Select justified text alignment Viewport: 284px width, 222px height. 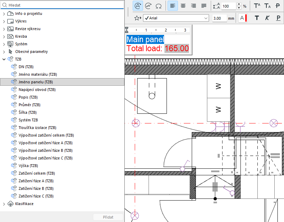pyautogui.click(x=204, y=6)
